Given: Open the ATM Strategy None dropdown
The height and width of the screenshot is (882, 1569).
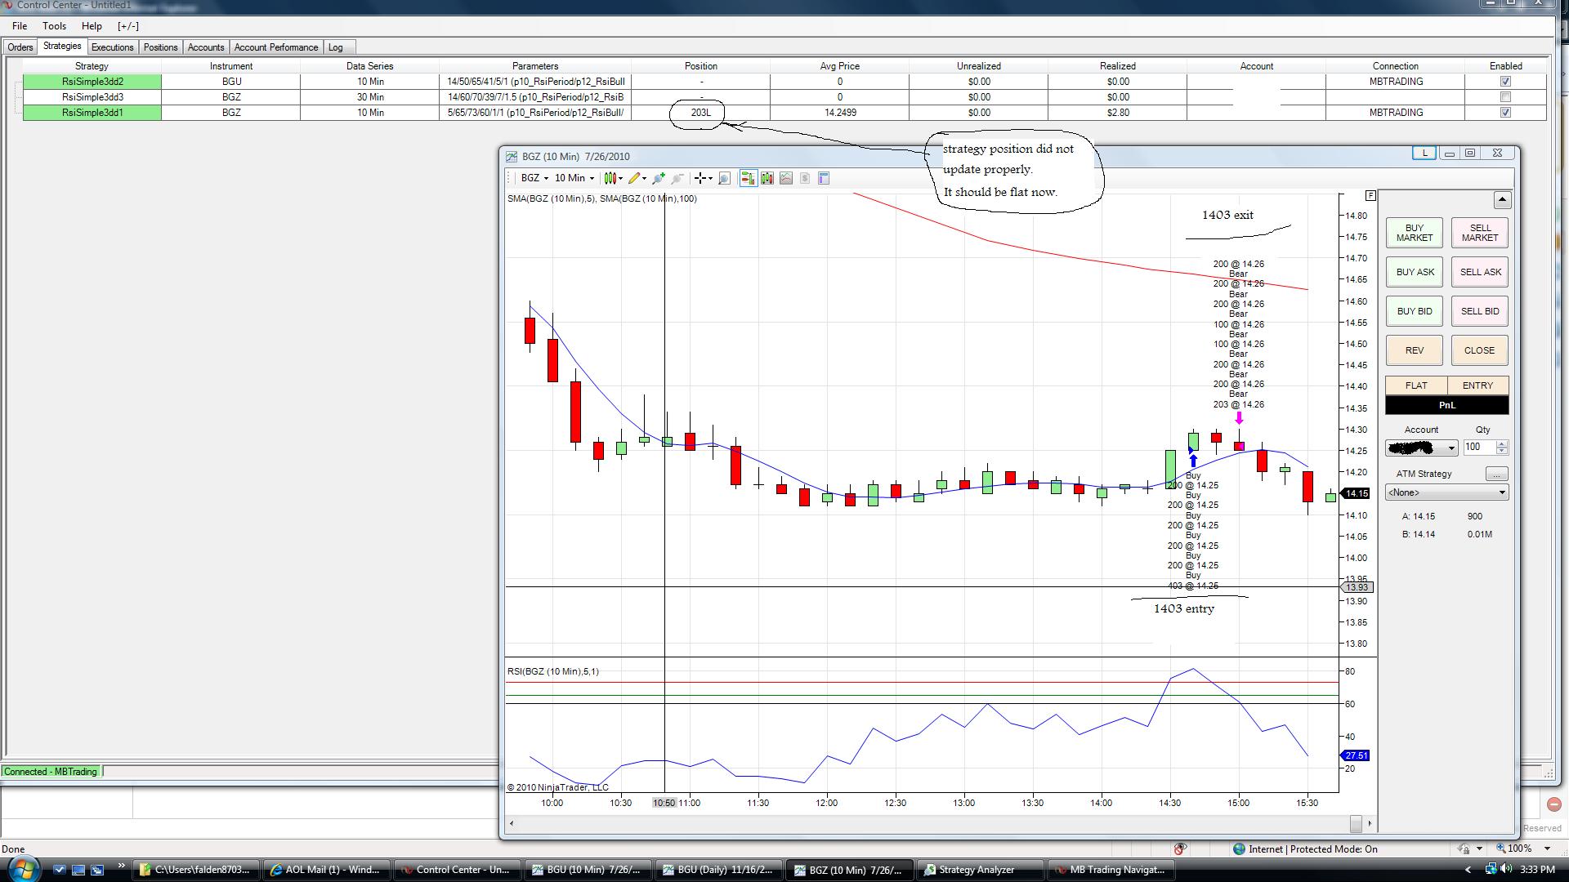Looking at the screenshot, I should (x=1446, y=492).
